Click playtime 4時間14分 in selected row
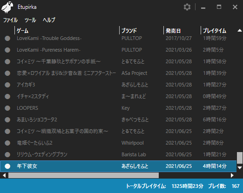 pyautogui.click(x=215, y=166)
